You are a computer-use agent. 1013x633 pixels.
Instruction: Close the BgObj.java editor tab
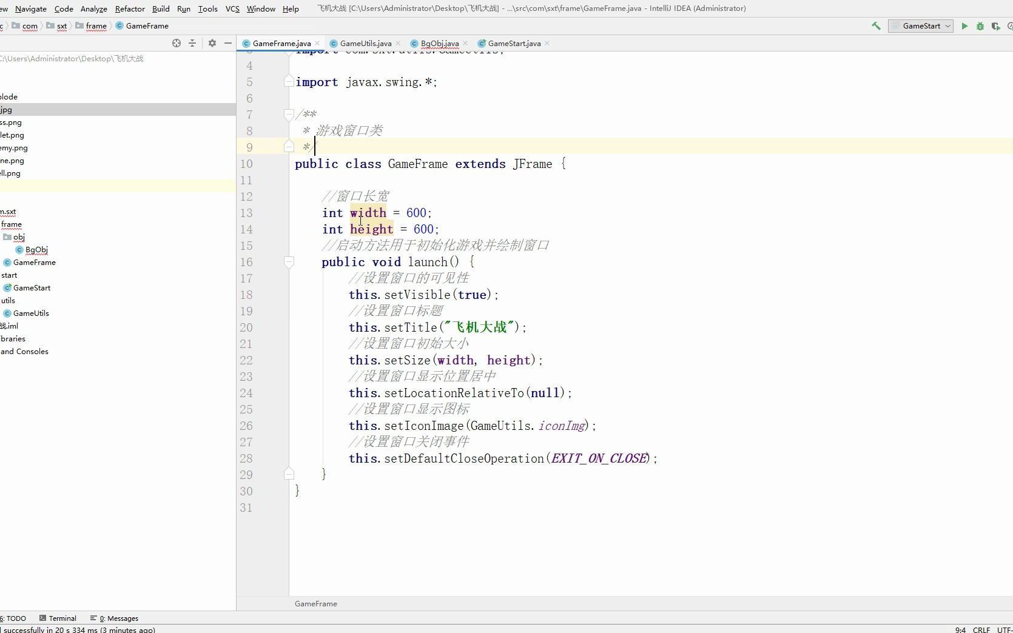tap(465, 44)
